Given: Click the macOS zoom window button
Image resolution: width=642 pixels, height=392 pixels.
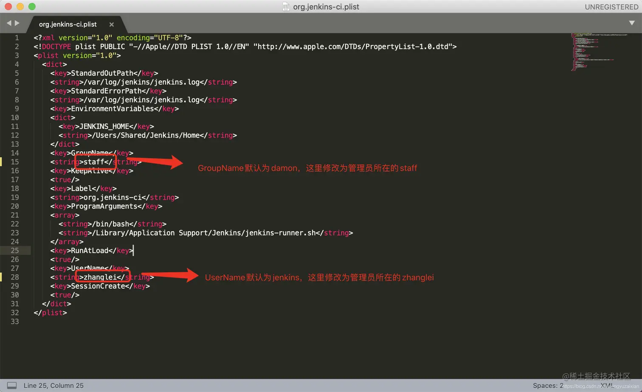Looking at the screenshot, I should (x=32, y=6).
